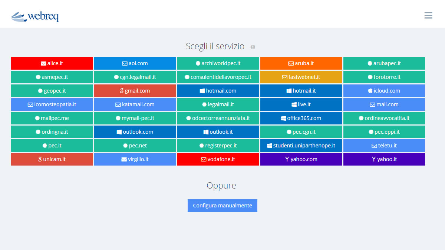
Task: Select the yahoo.it service tile
Action: (384, 159)
